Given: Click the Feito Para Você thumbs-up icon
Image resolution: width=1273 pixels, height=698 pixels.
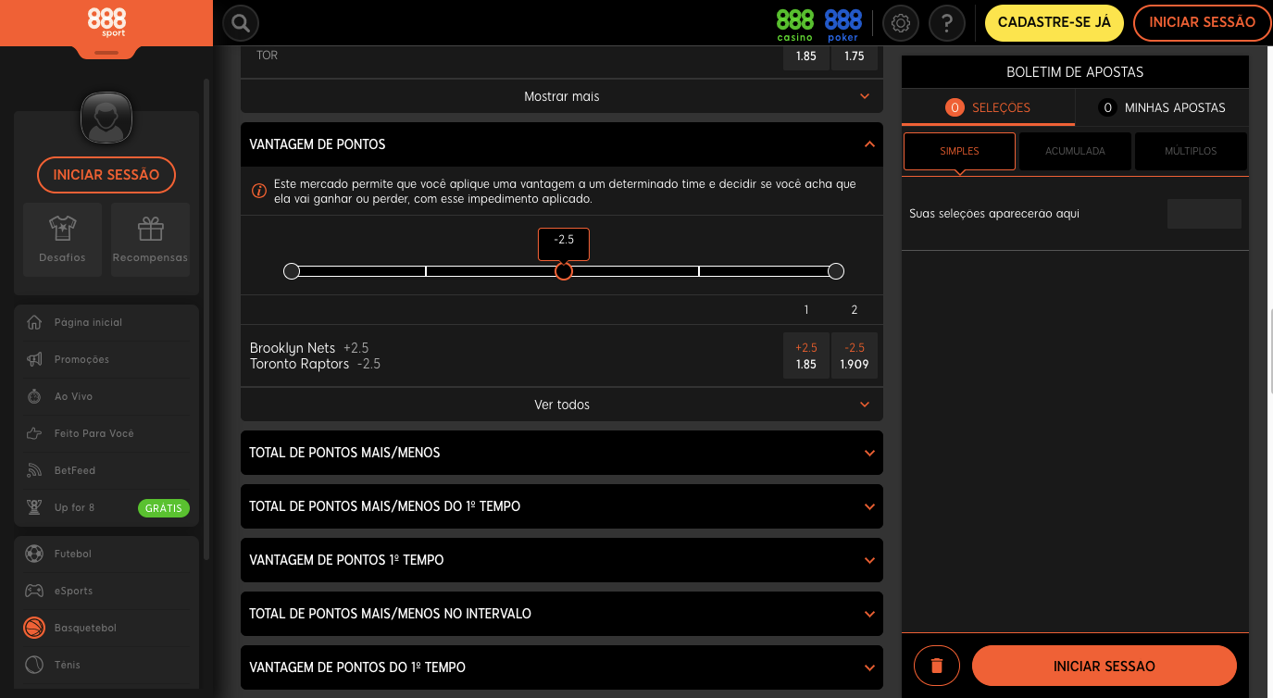Looking at the screenshot, I should (35, 433).
